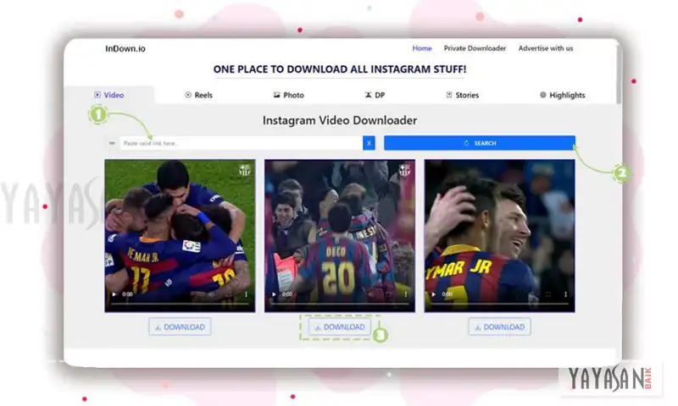Clear the link field with X button
This screenshot has width=678, height=406.
pos(369,143)
